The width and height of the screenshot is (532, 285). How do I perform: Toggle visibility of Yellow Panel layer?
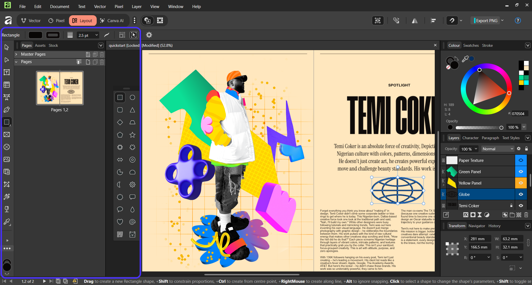(521, 183)
